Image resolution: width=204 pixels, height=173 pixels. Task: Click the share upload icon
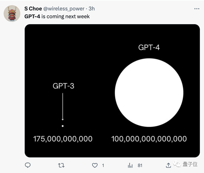point(168,165)
